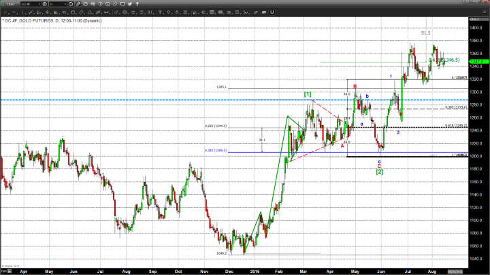Click the blue dashed horizontal price line

point(136,100)
